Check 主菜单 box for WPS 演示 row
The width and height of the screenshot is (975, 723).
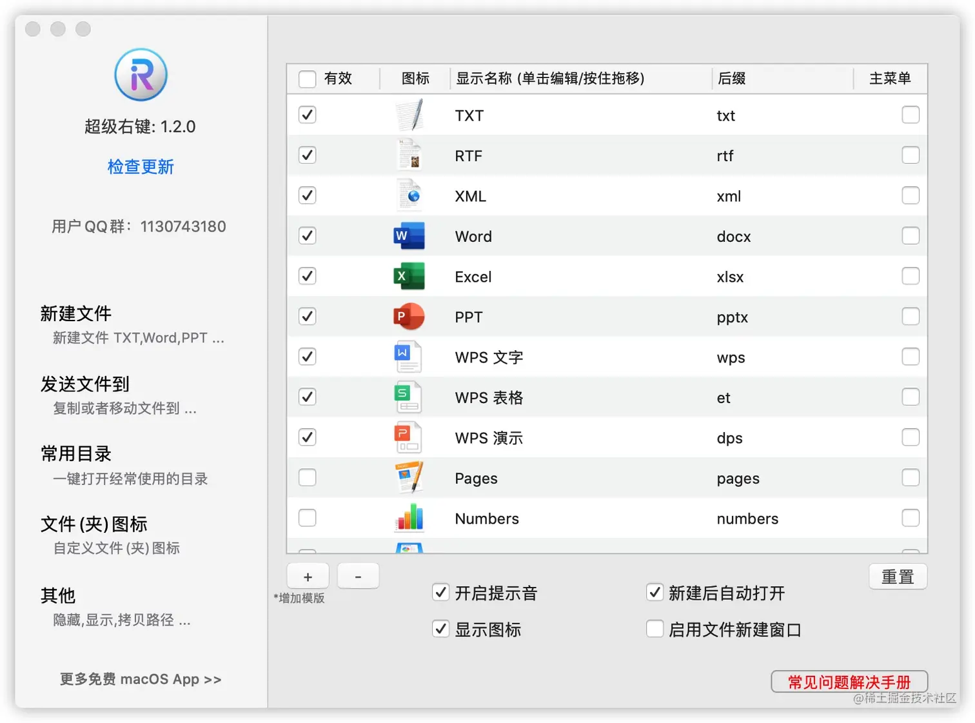(911, 437)
